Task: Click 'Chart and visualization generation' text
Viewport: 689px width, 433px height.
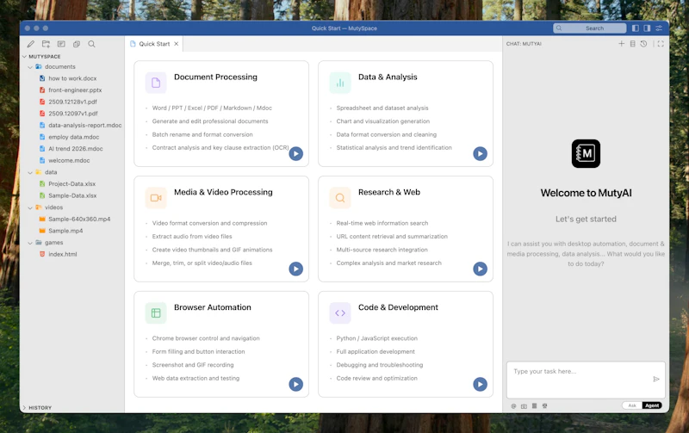Action: [383, 121]
